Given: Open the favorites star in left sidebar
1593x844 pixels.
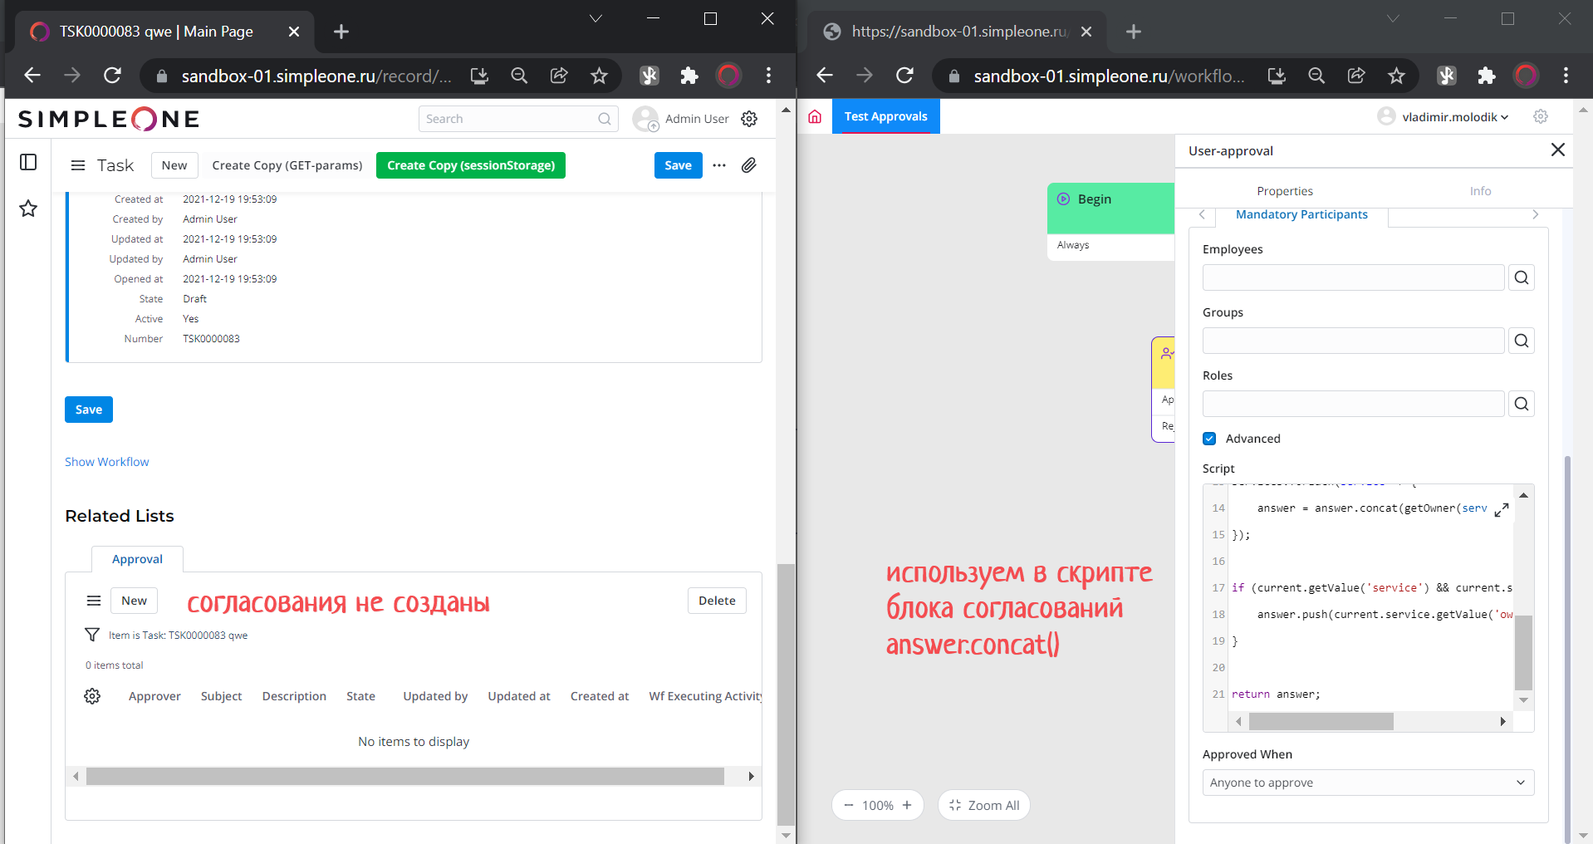Looking at the screenshot, I should [28, 209].
